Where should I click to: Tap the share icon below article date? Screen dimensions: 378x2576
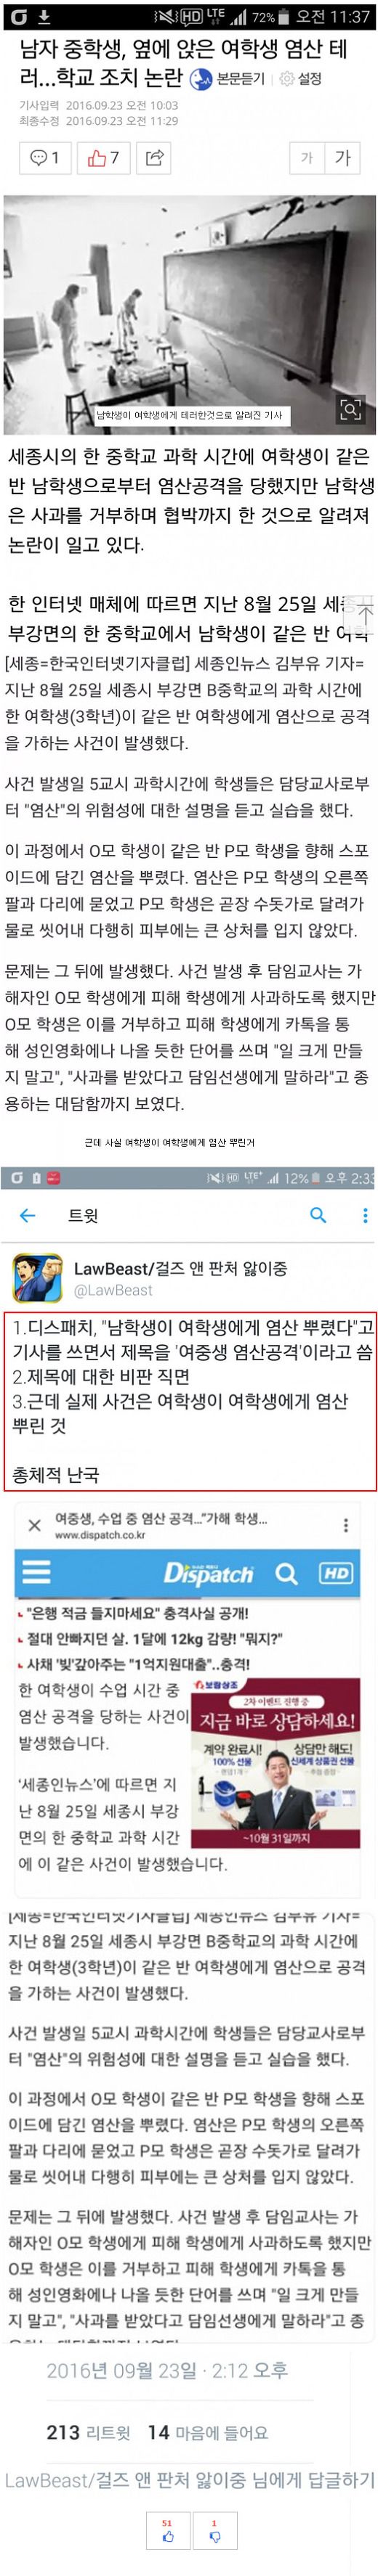click(x=153, y=157)
